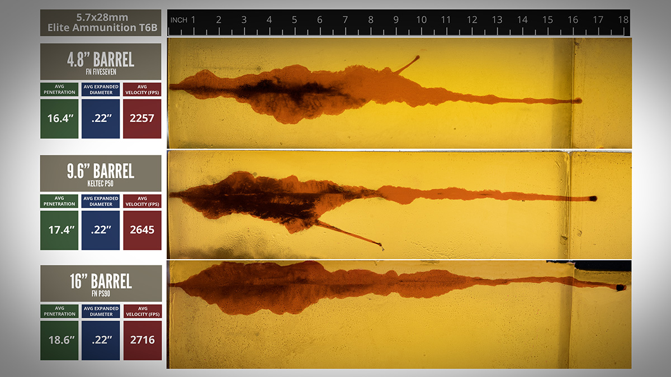The height and width of the screenshot is (377, 671).
Task: Click the green 17.4" penetration value box
Action: (59, 230)
